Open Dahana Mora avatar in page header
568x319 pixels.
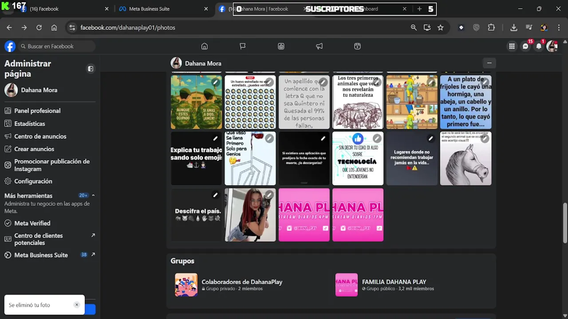point(176,63)
